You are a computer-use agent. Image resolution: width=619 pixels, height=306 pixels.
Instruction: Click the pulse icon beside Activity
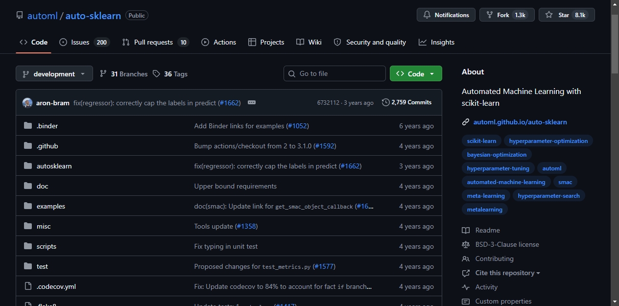(466, 287)
